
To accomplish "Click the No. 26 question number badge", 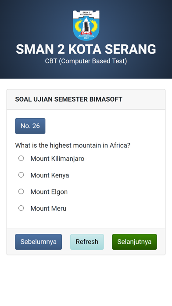I will (30, 126).
